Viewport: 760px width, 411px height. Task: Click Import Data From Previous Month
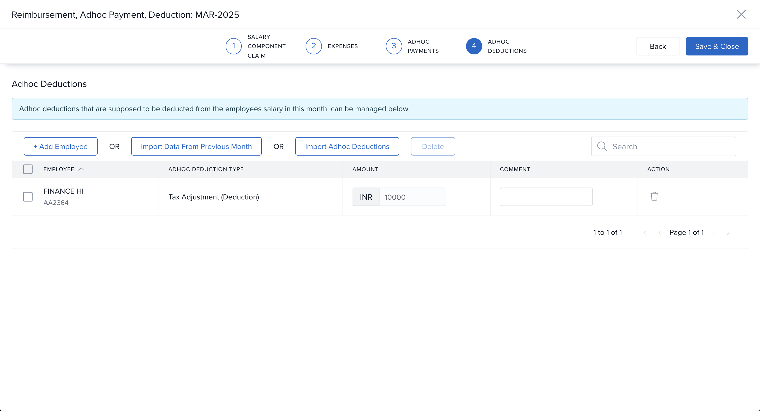click(196, 146)
